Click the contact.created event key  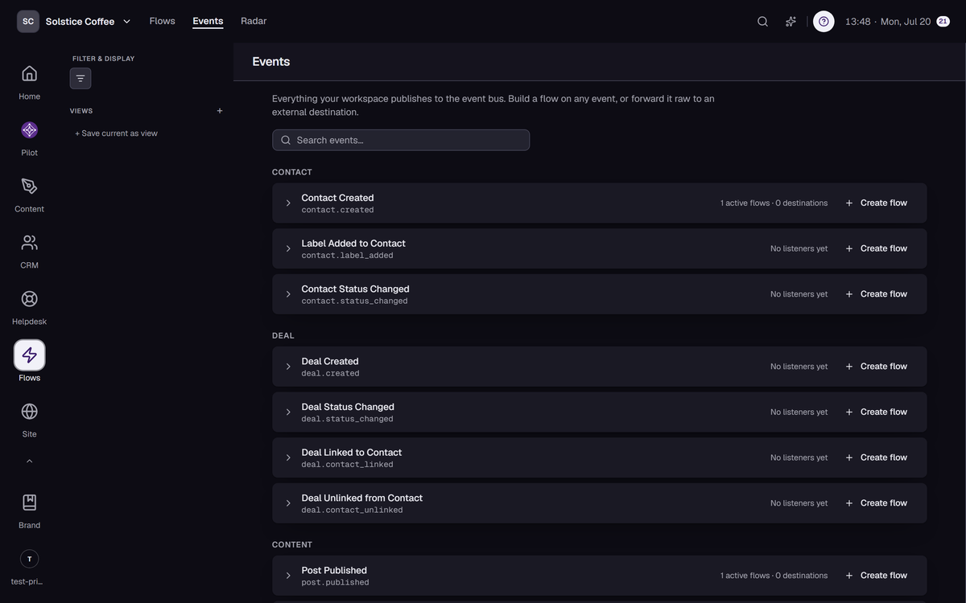(337, 210)
